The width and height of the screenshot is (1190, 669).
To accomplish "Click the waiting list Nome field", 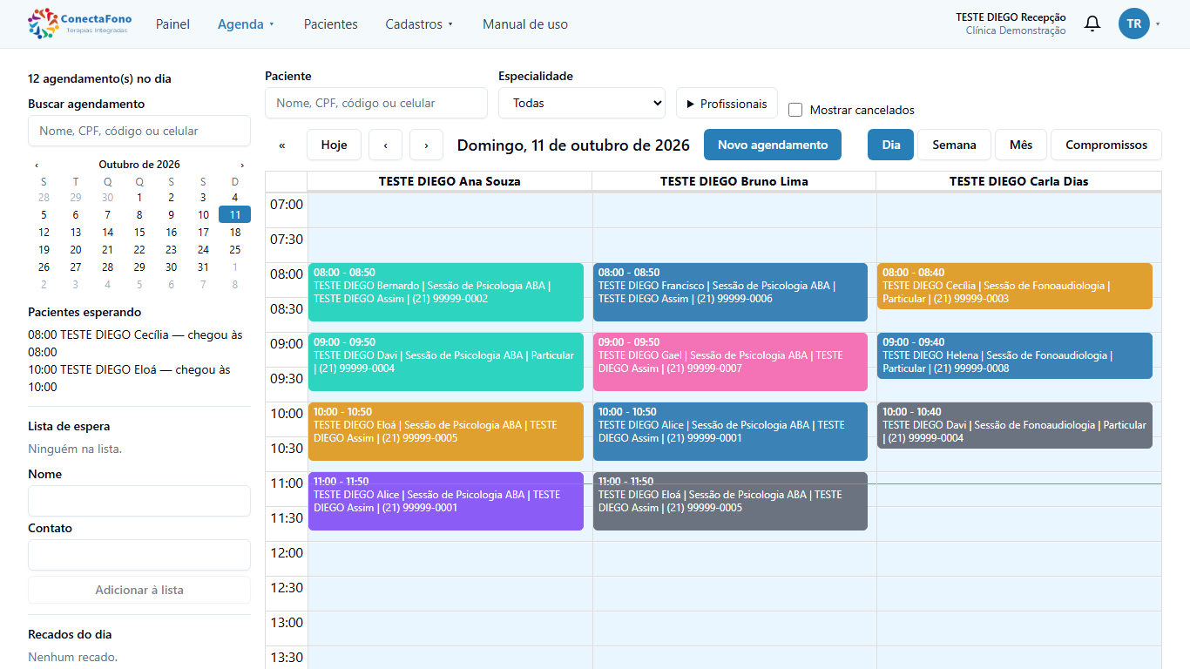I will click(139, 501).
